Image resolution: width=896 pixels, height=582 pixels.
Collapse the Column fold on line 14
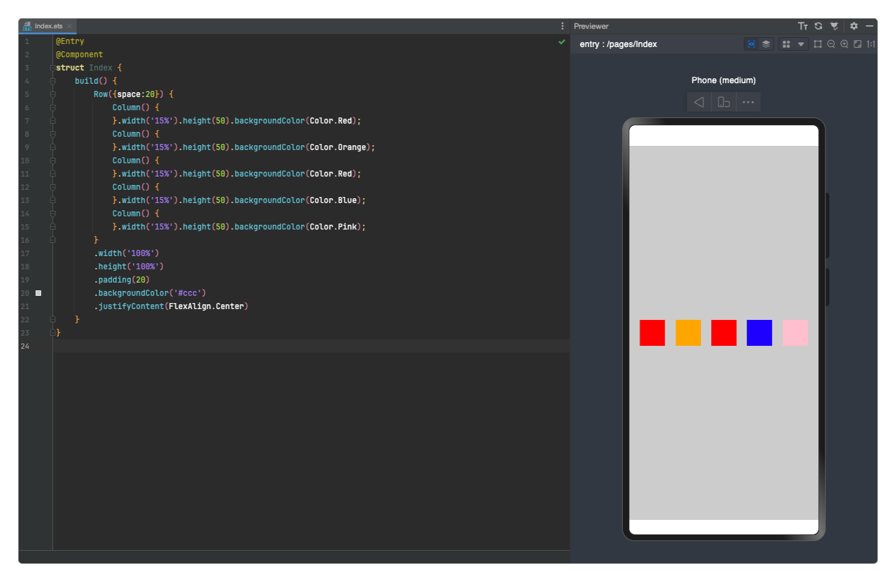click(x=52, y=213)
